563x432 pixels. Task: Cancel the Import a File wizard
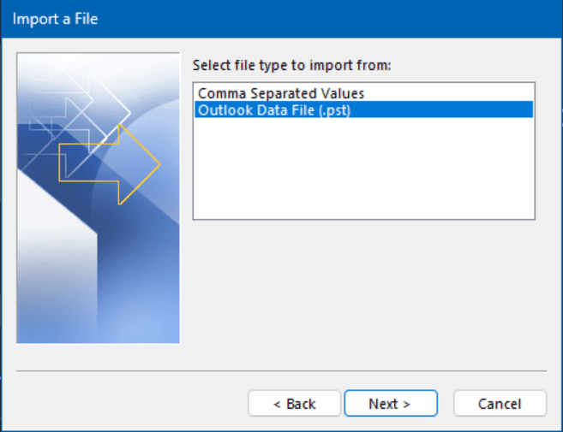(500, 404)
